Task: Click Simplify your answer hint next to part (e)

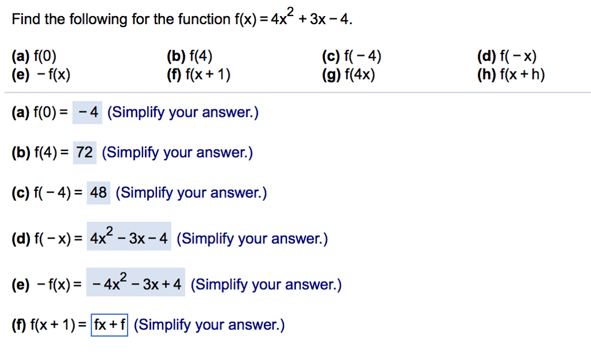Action: [266, 285]
